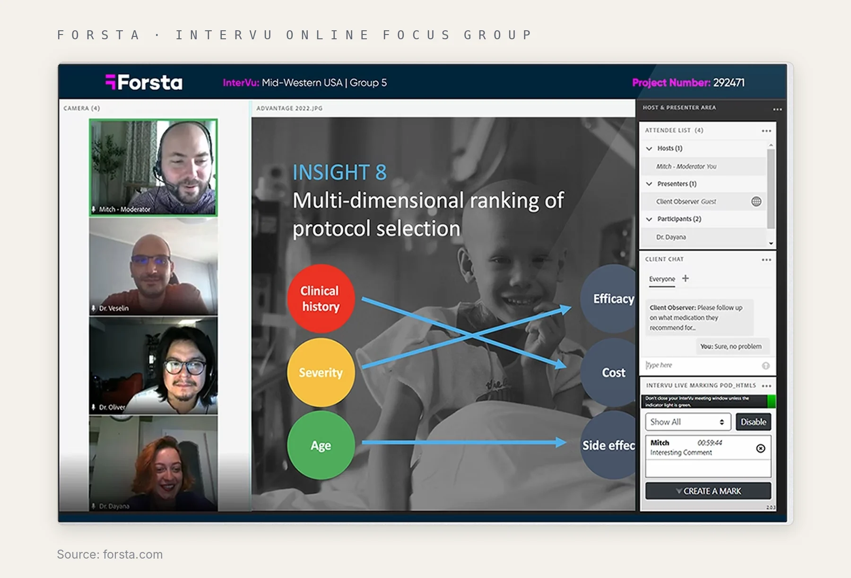Select Dr. Dayana camera thumbnail
The height and width of the screenshot is (578, 851).
click(x=154, y=464)
